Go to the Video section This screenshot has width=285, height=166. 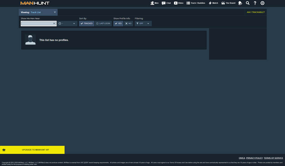tap(179, 3)
